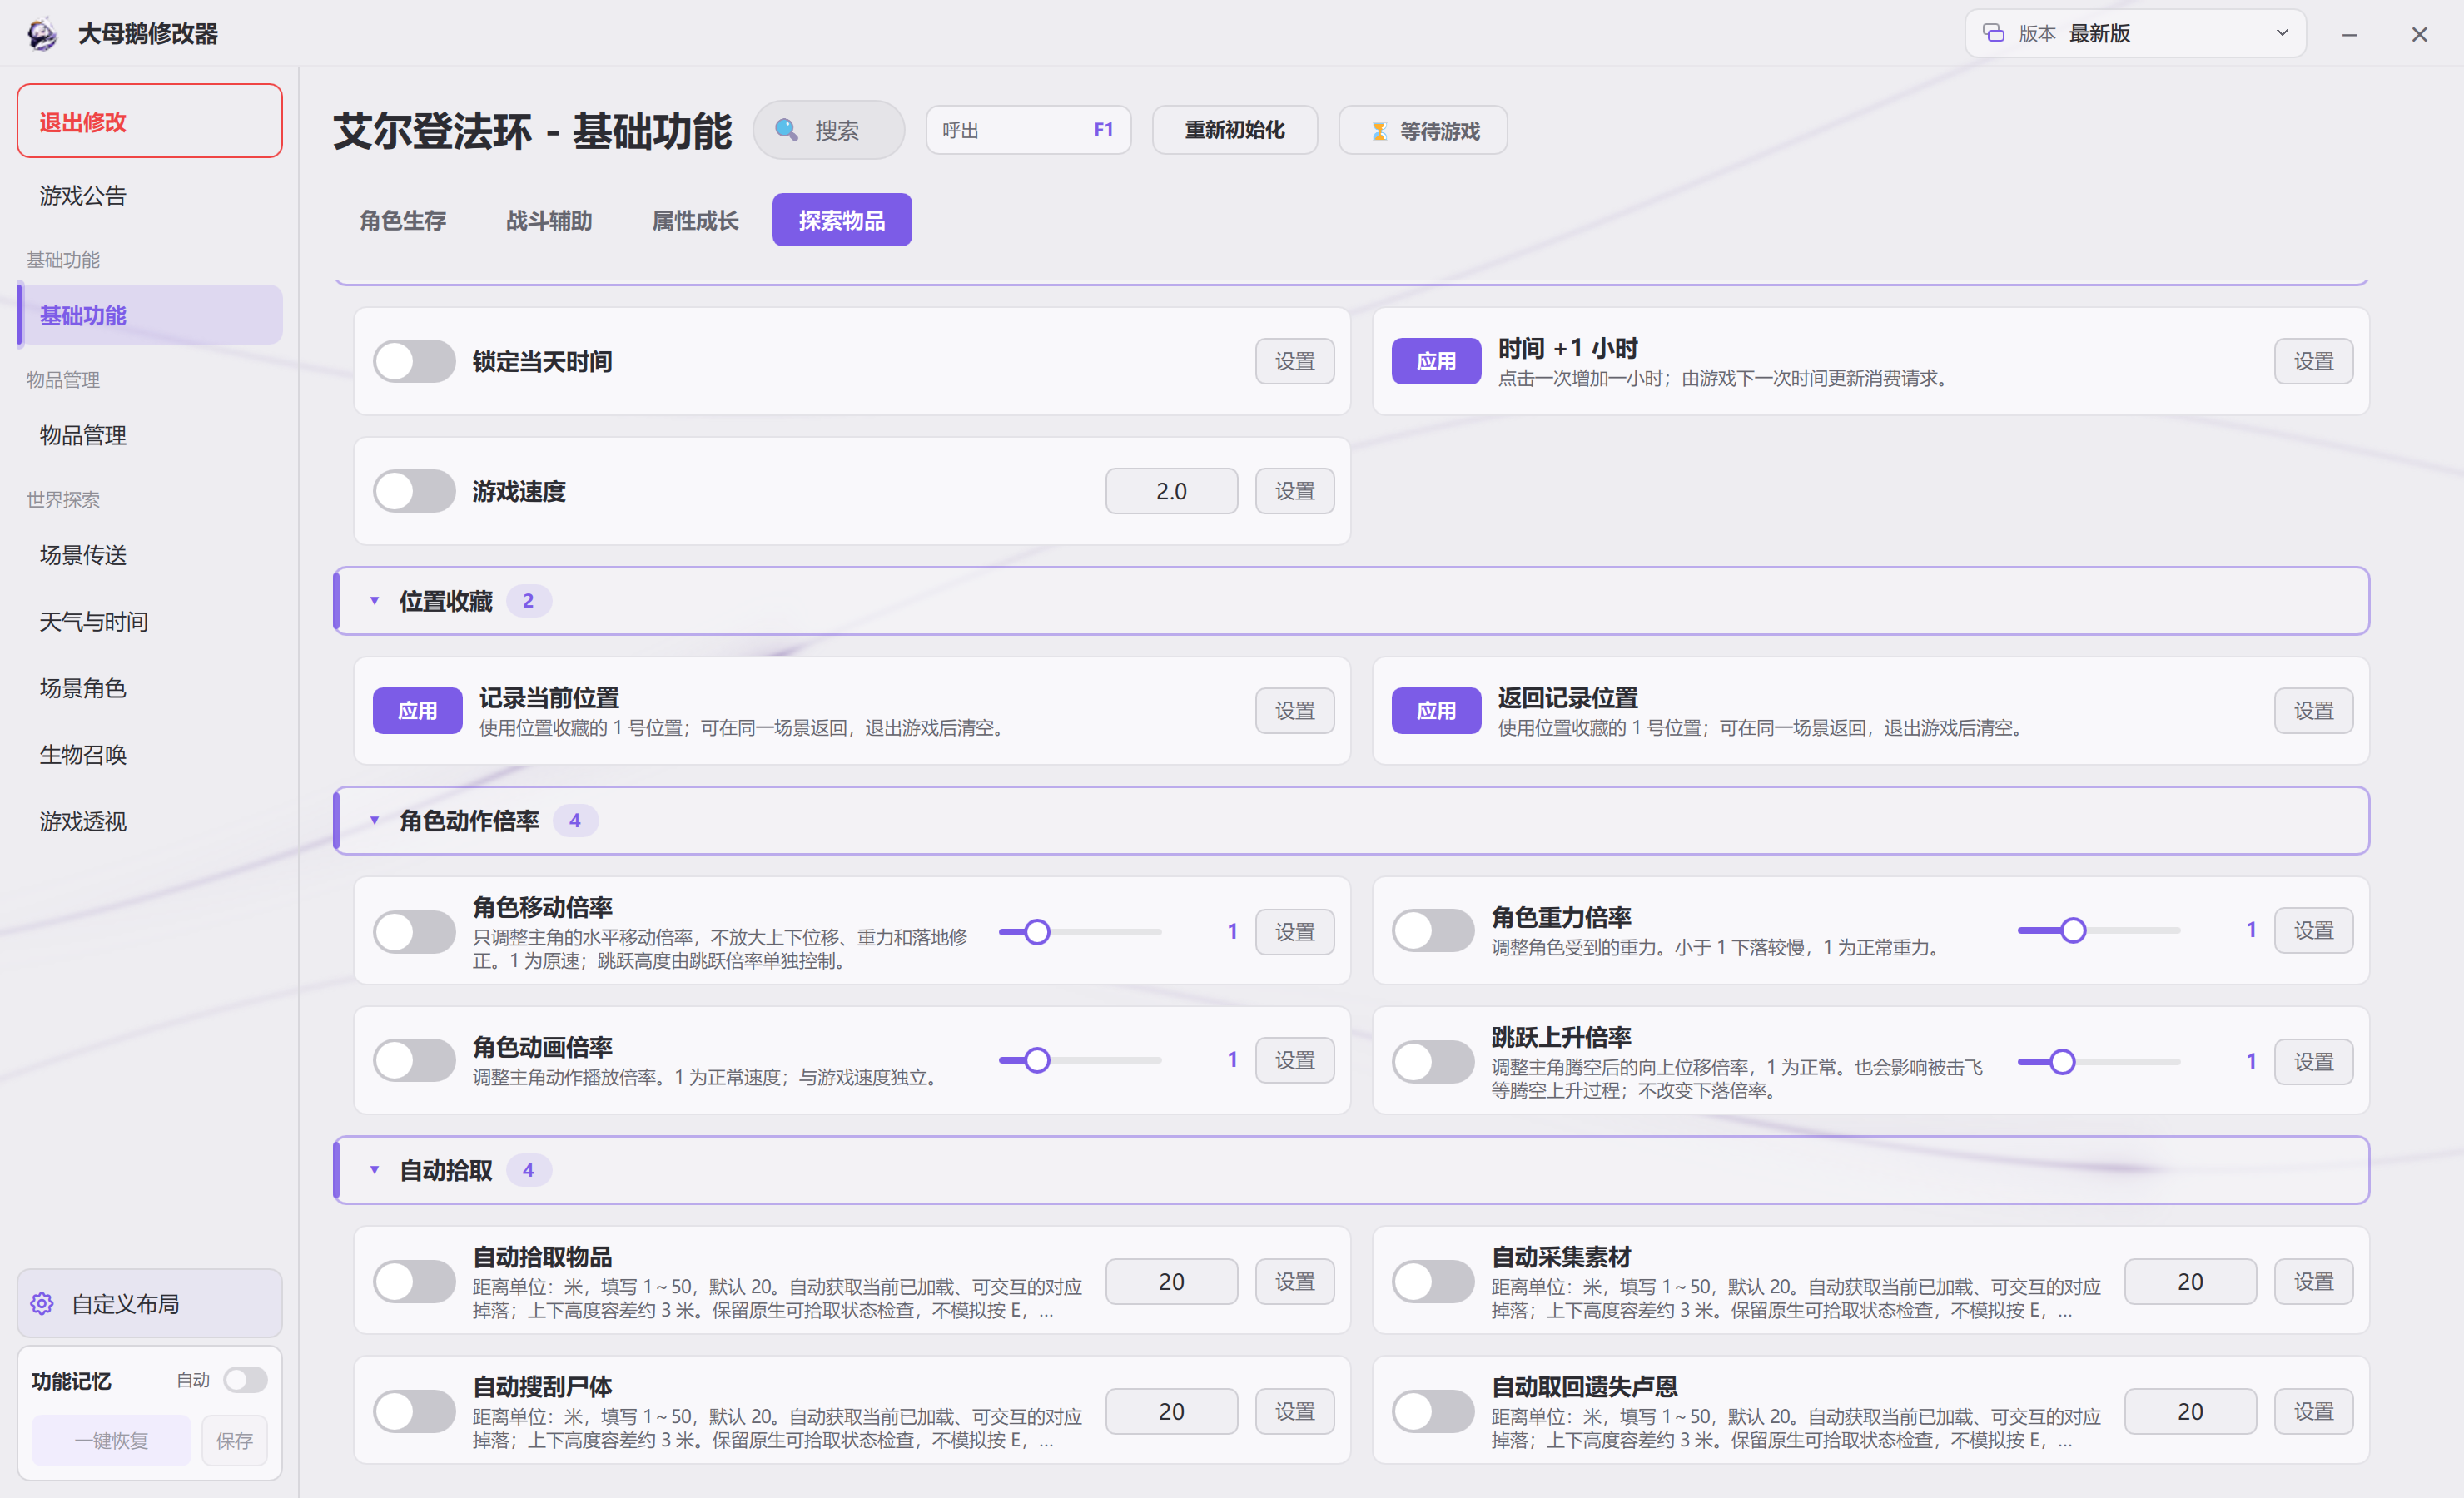Click 重新初始化 button
Image resolution: width=2464 pixels, height=1498 pixels.
pos(1235,130)
